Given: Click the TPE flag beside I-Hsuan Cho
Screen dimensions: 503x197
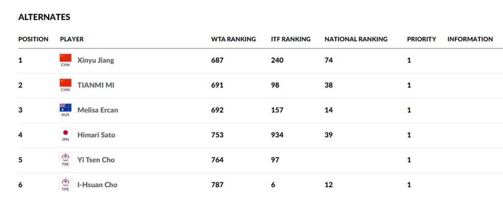Looking at the screenshot, I should (65, 183).
